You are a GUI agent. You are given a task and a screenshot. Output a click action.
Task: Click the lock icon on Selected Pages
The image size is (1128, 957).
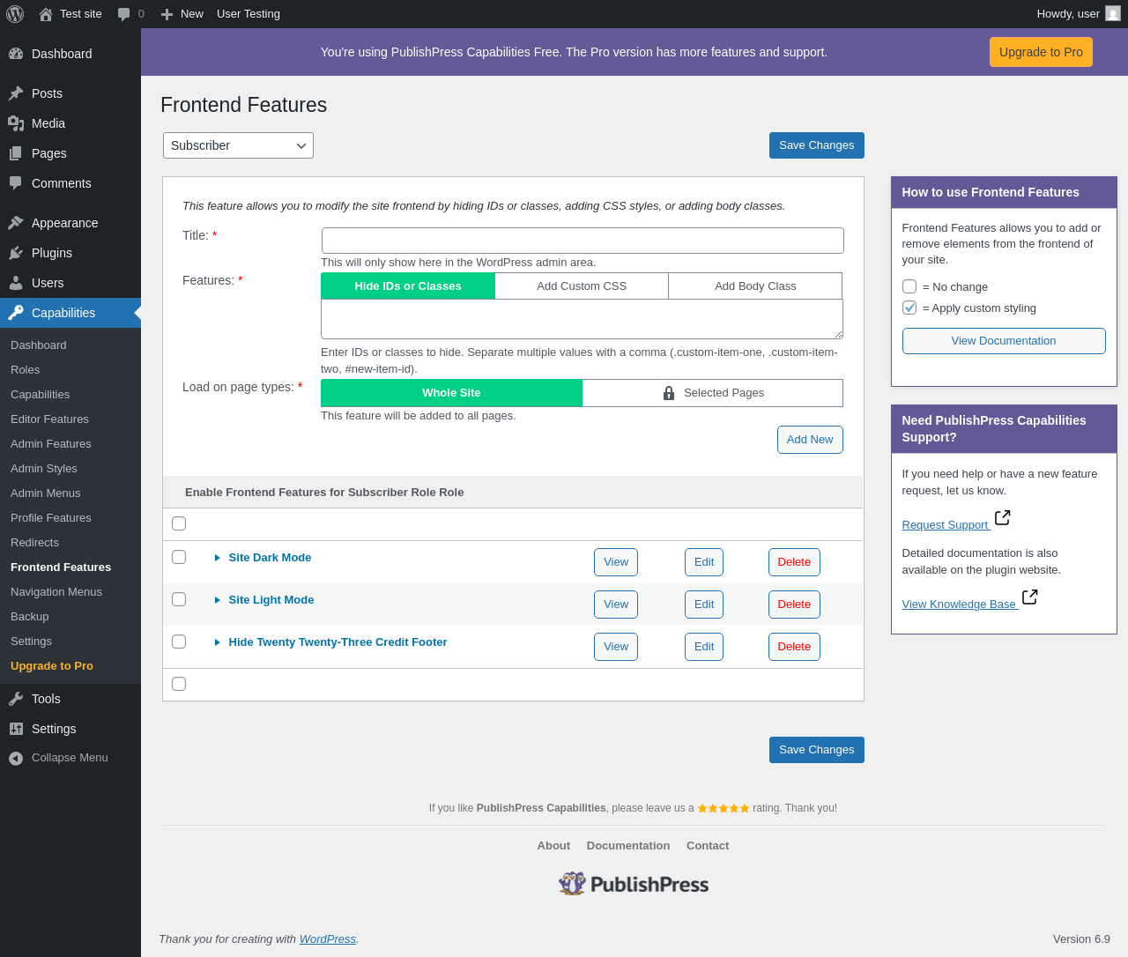tap(669, 393)
